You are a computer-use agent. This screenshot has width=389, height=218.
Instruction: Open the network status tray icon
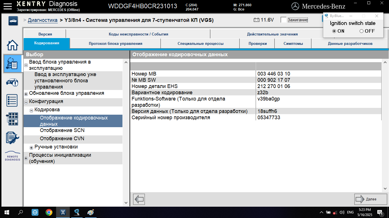[x=335, y=212]
